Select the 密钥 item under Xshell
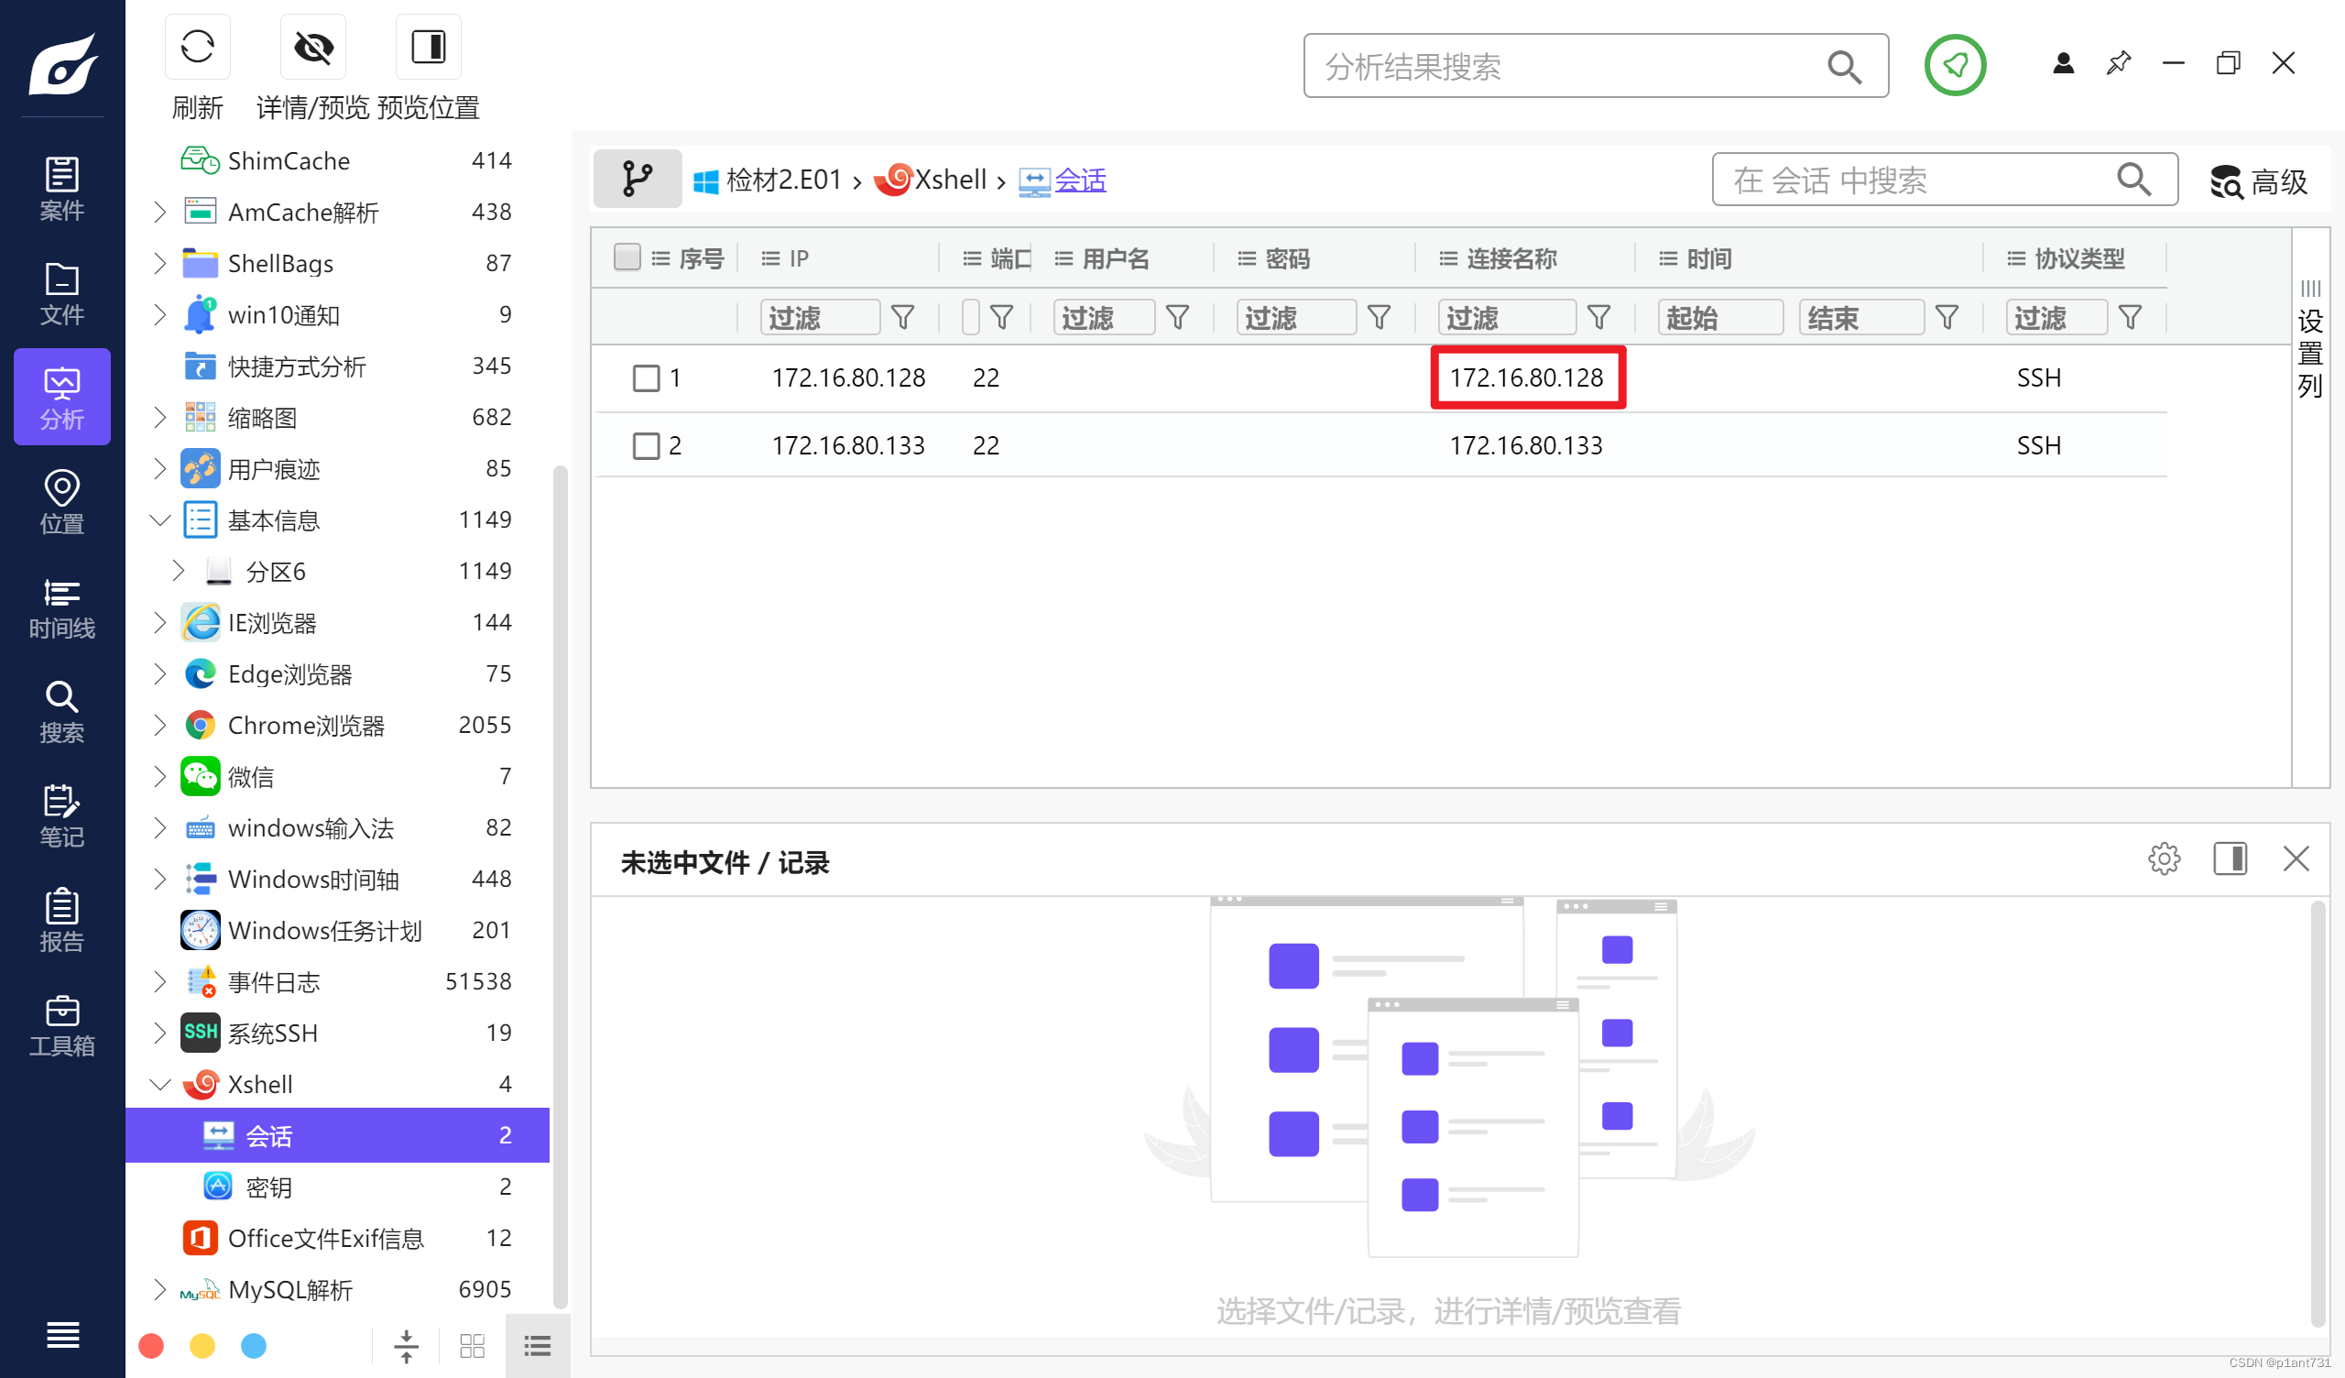The image size is (2345, 1378). 269,1187
